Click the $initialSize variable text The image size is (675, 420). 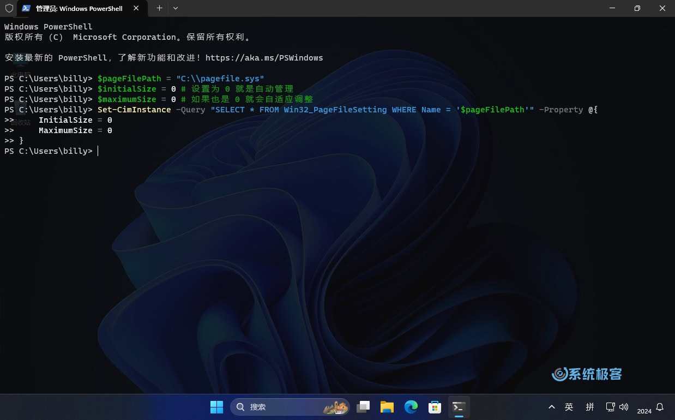pyautogui.click(x=127, y=89)
